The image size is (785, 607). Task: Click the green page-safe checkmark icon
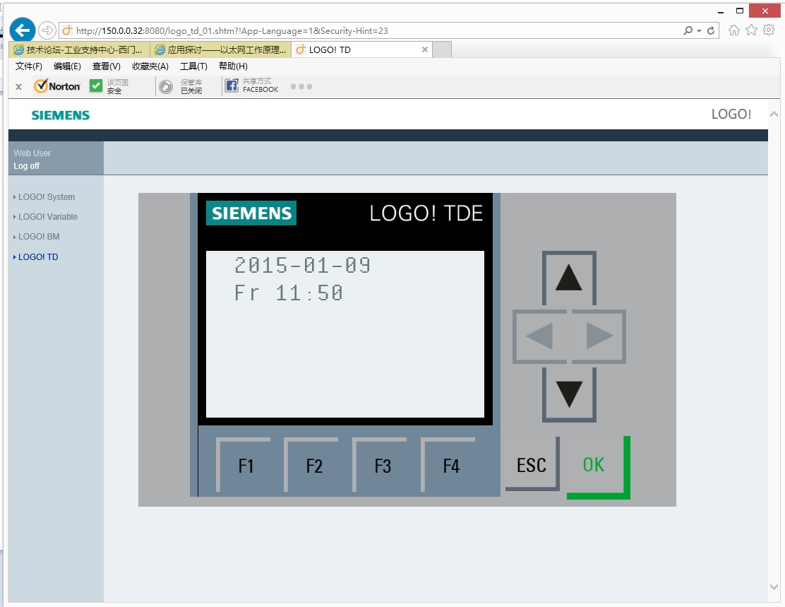(x=95, y=86)
